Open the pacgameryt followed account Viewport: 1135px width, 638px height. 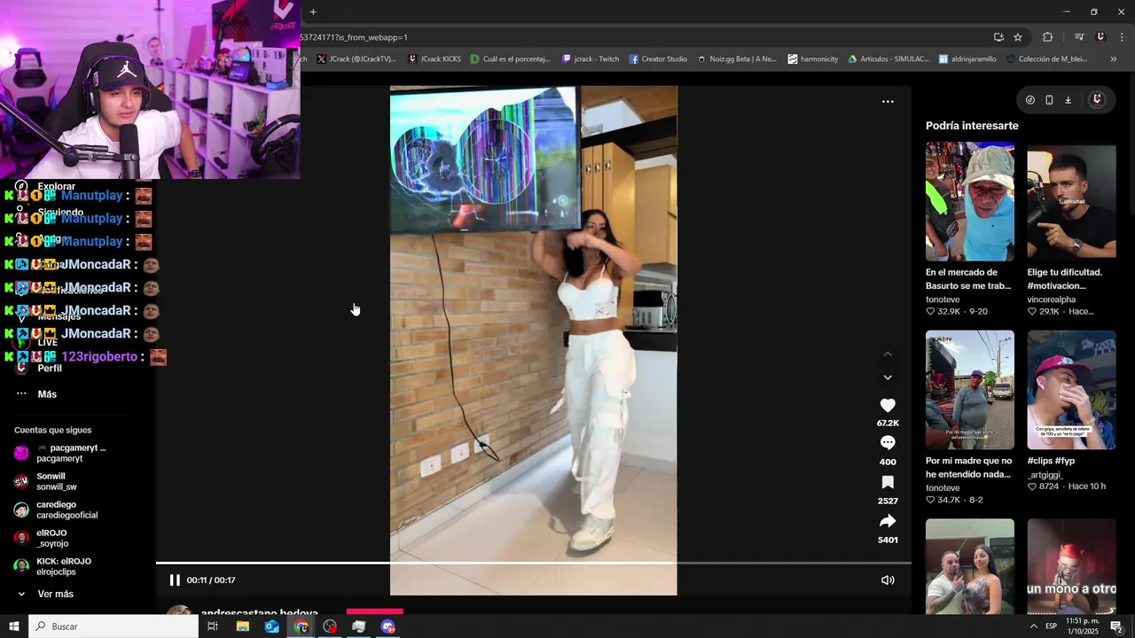(60, 453)
